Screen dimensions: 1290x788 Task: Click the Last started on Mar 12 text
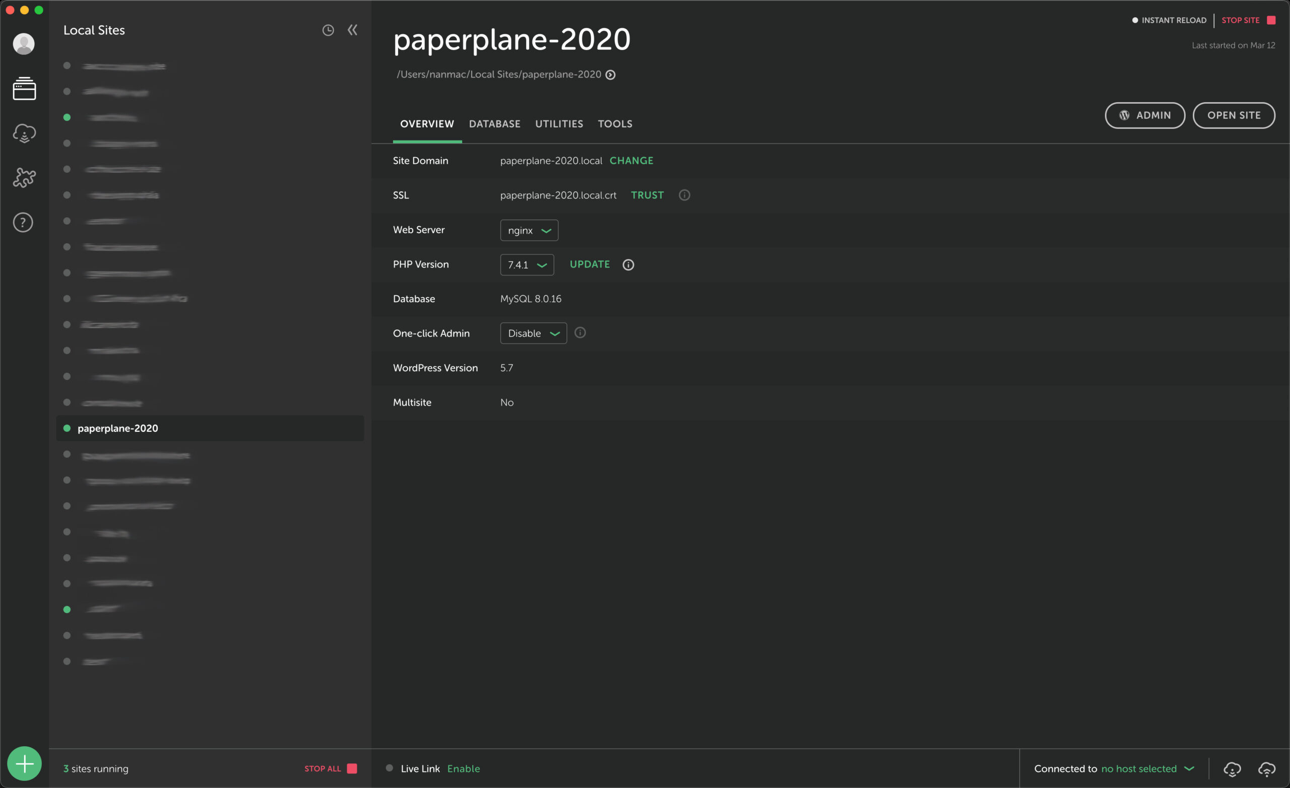(1234, 45)
